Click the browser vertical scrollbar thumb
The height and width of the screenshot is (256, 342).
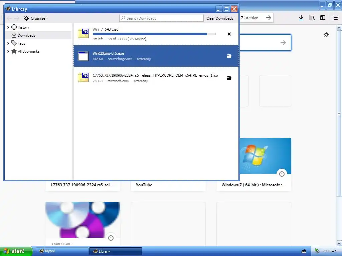coord(339,114)
